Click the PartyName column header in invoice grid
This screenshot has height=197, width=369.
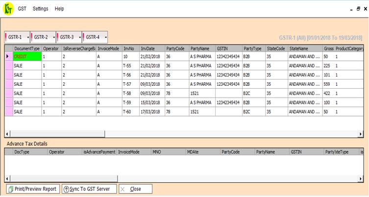pos(199,49)
